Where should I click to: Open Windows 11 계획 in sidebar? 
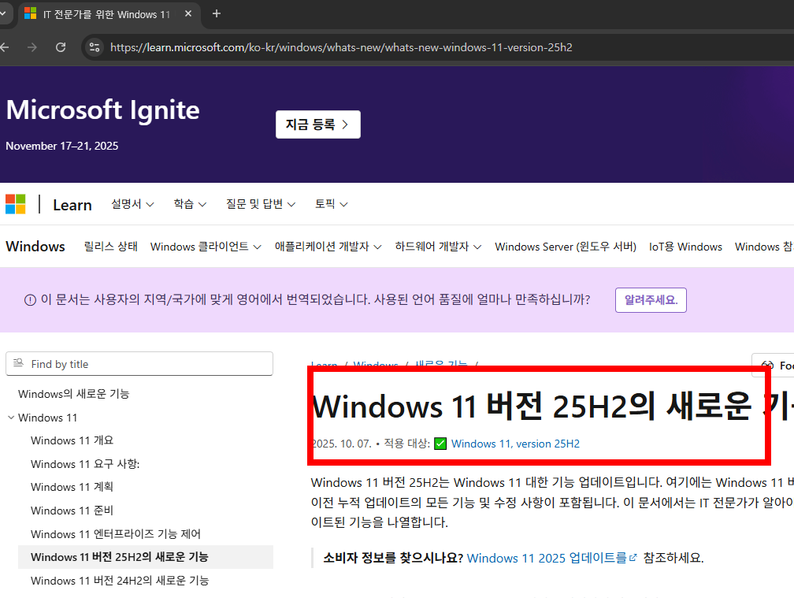(72, 487)
